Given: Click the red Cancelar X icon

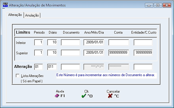Looking at the screenshot, I should (x=110, y=96).
